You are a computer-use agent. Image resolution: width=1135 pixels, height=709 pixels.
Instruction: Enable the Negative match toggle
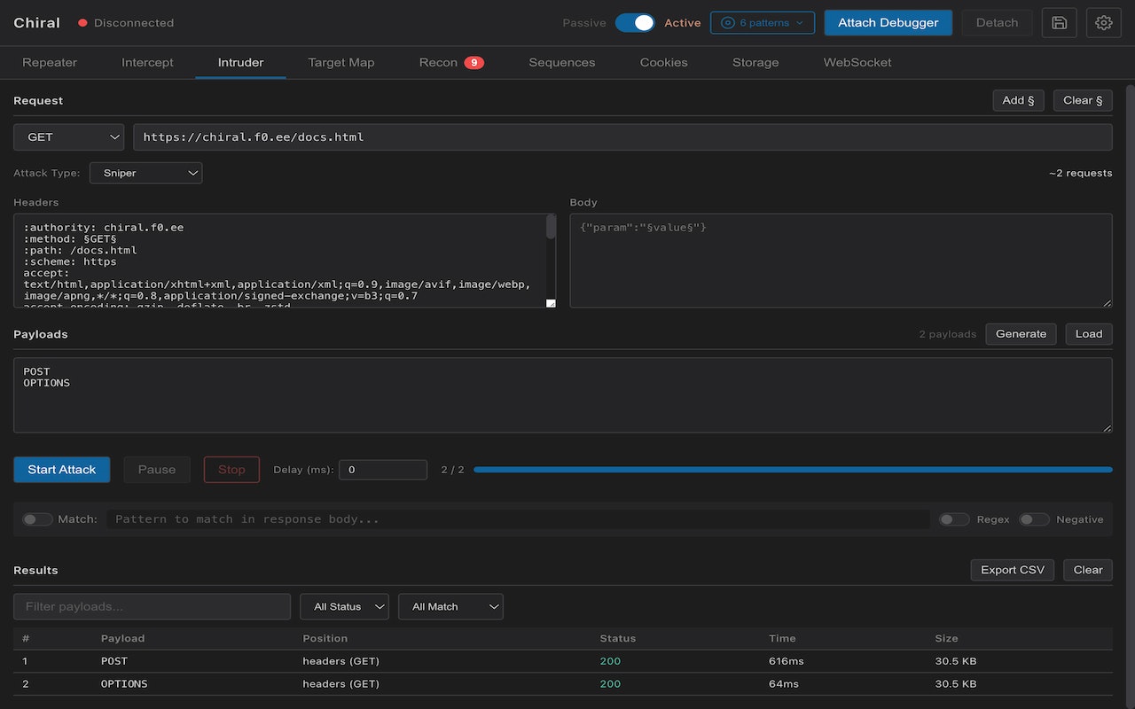(x=1034, y=519)
